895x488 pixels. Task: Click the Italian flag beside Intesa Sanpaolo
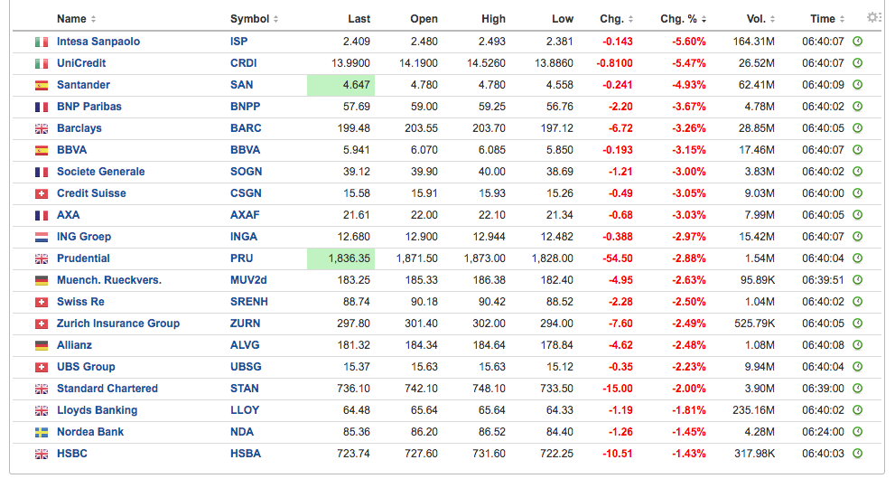pos(42,42)
